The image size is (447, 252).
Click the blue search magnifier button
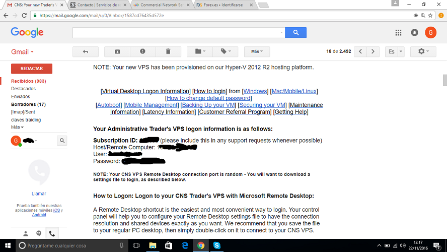tap(295, 33)
